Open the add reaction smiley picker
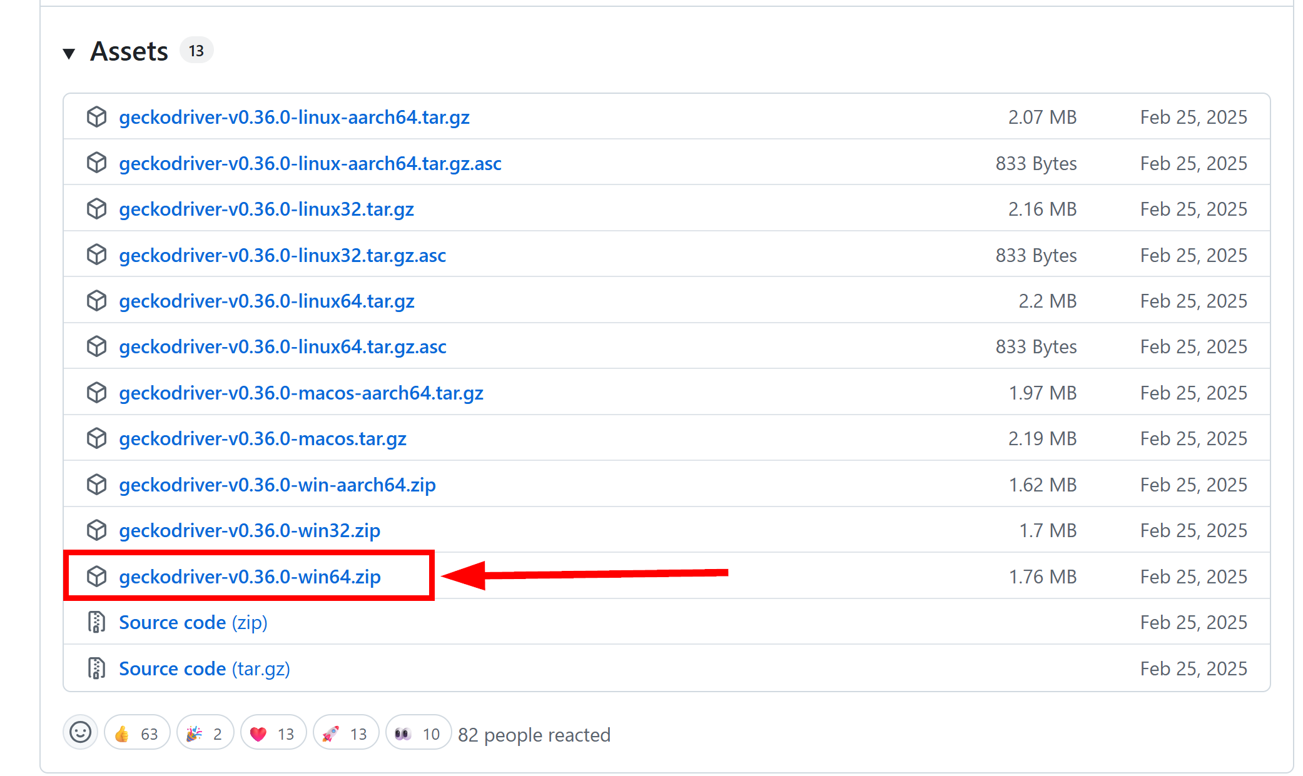Viewport: 1303px width, 776px height. point(80,732)
